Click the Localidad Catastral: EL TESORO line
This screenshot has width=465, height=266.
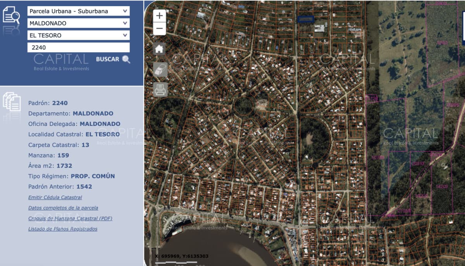[x=74, y=134]
